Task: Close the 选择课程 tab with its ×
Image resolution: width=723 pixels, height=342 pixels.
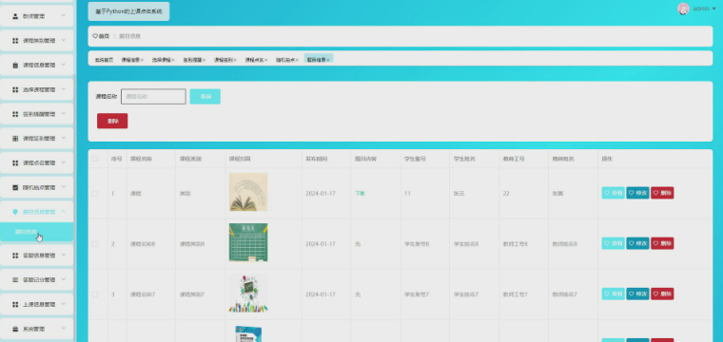Action: (173, 60)
